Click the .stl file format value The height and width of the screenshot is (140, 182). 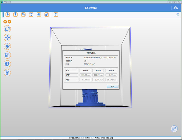pyautogui.click(x=85, y=61)
